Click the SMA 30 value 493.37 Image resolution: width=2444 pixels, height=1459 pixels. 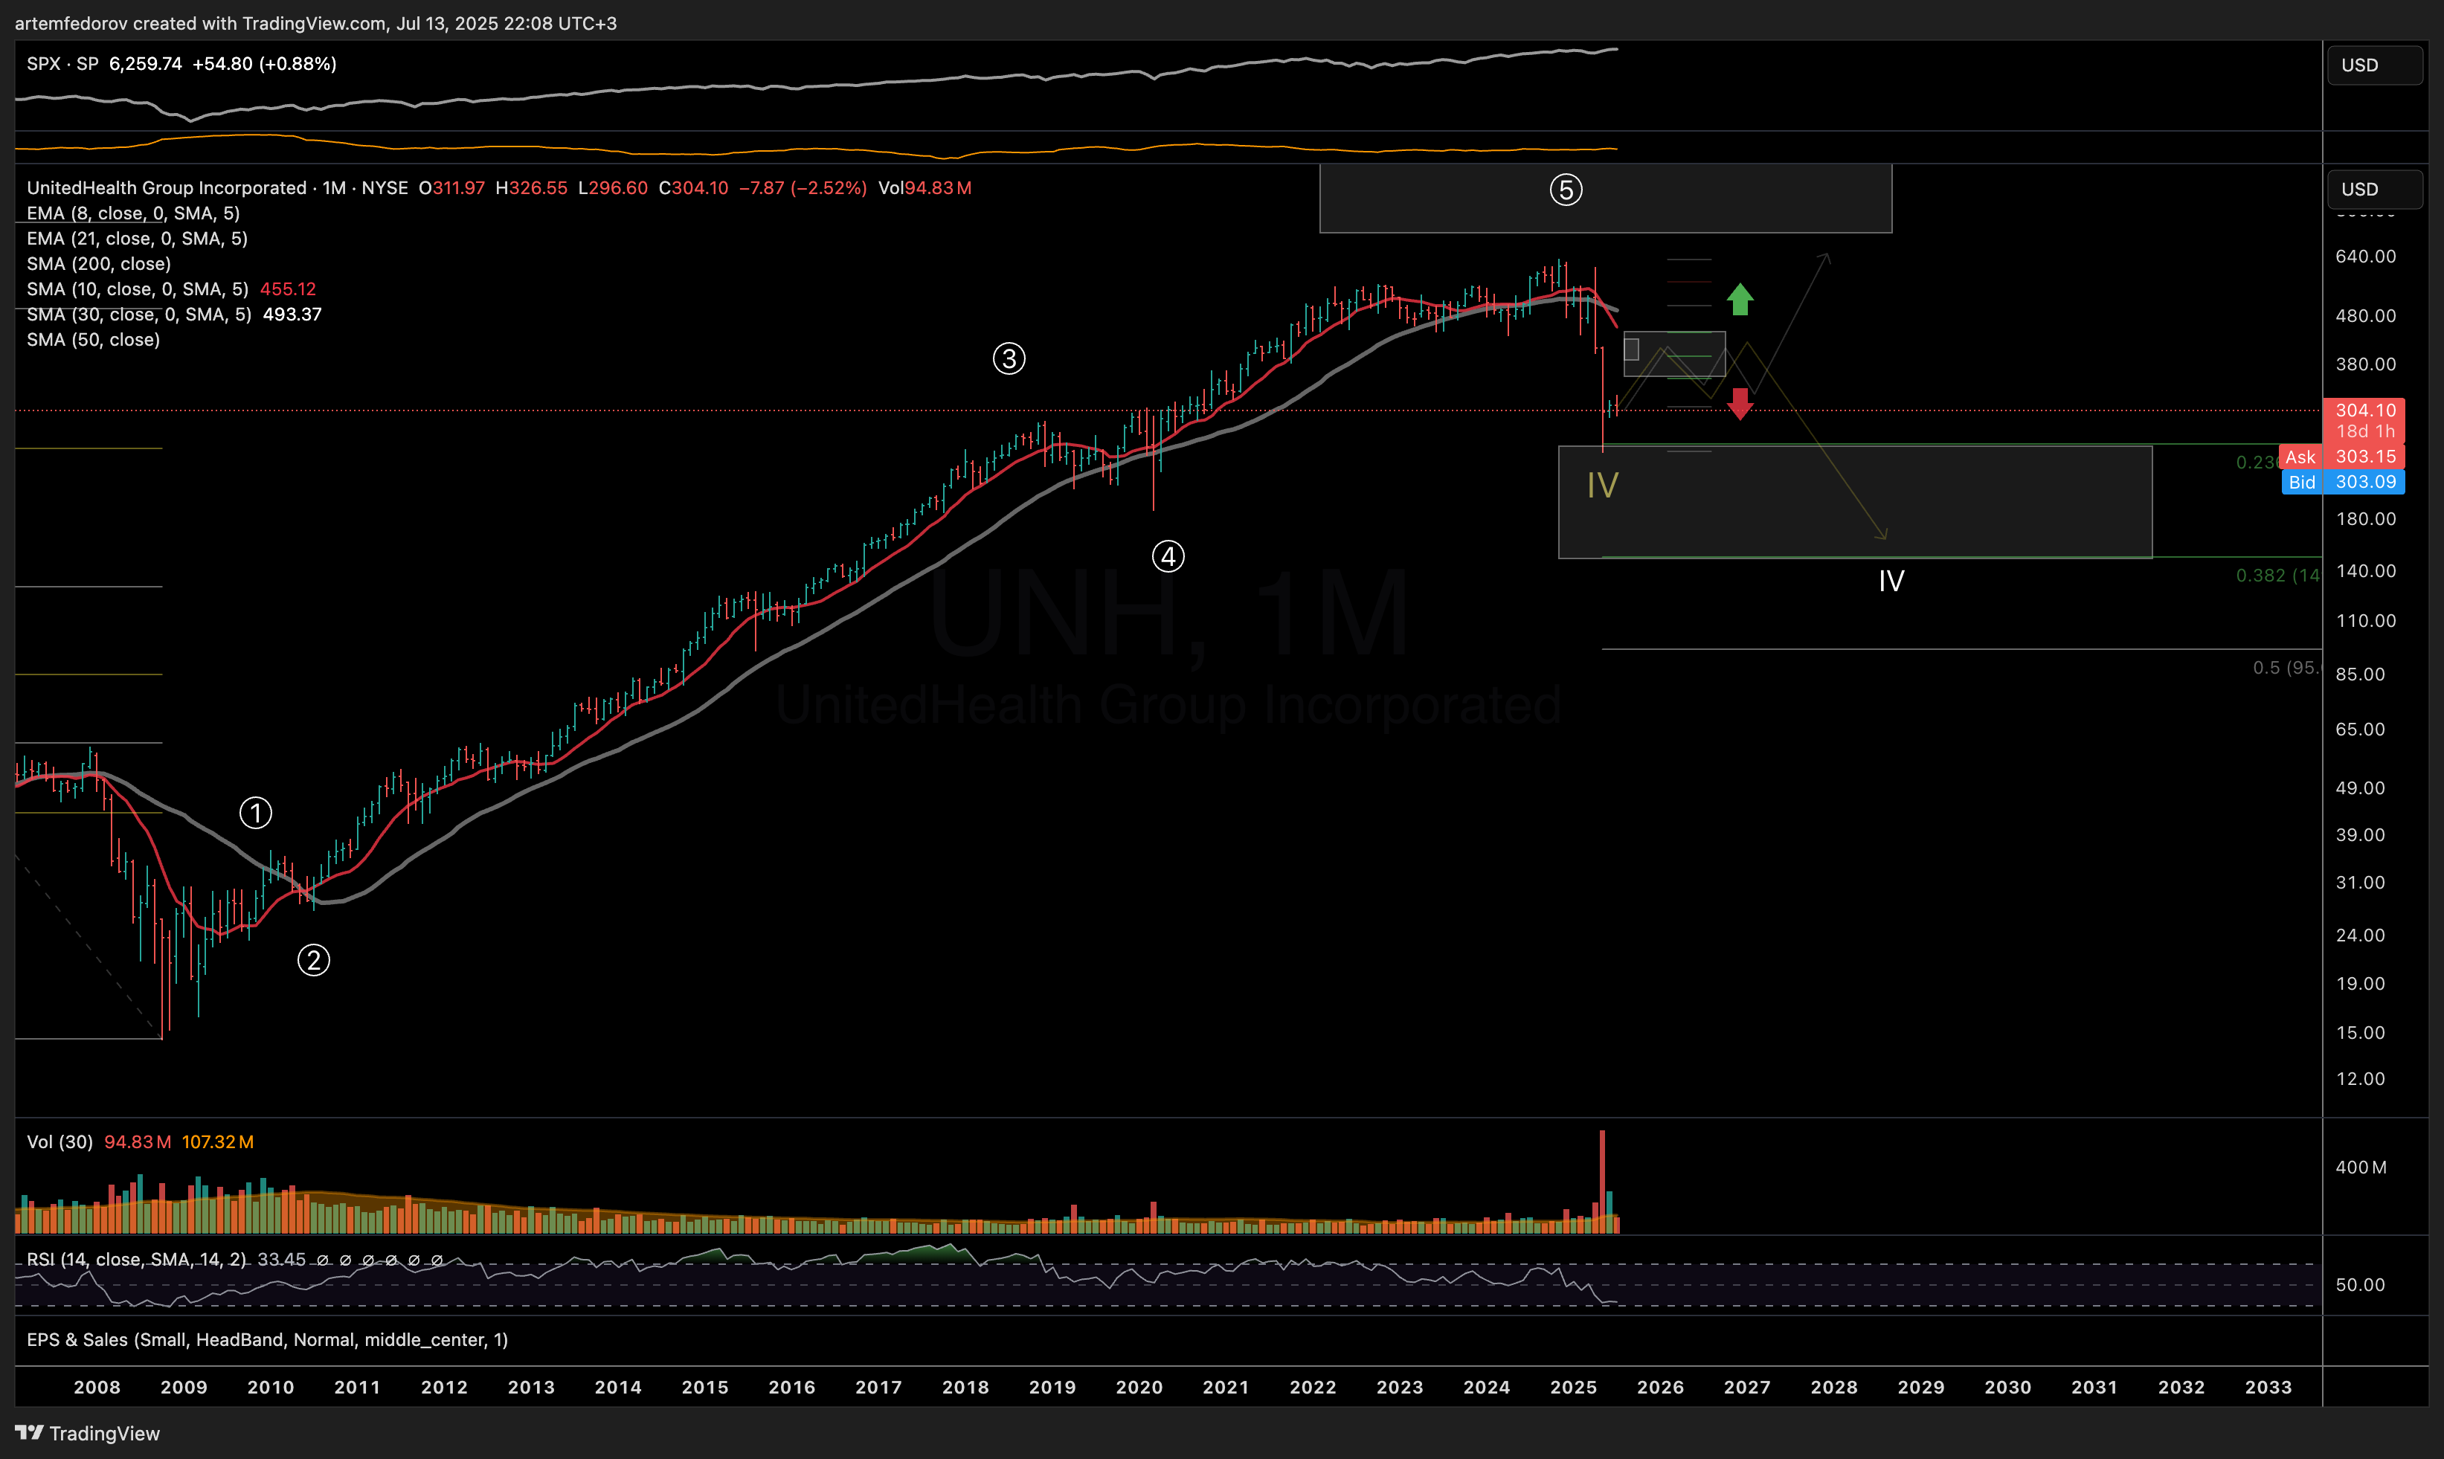point(292,315)
